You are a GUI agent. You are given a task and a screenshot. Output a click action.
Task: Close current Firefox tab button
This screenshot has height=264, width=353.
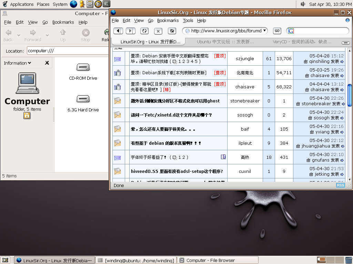[345, 42]
